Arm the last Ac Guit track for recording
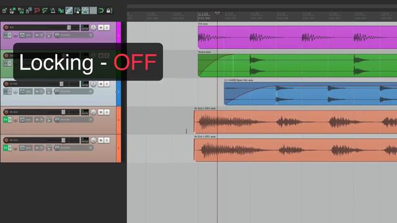 point(6,140)
